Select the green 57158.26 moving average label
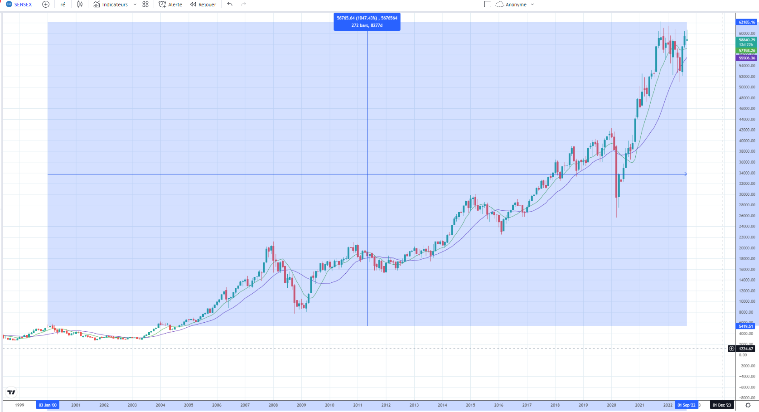Viewport: 759px width, 412px height. tap(747, 50)
